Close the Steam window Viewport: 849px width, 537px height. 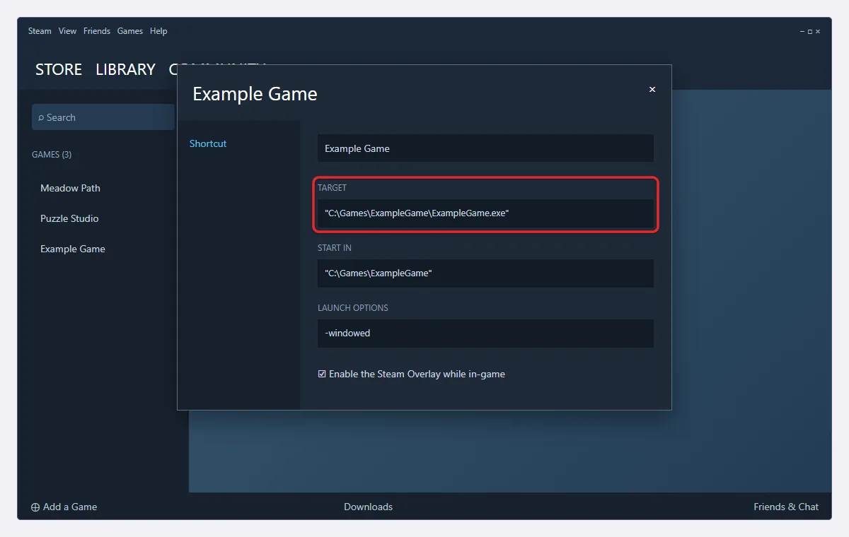tap(818, 32)
